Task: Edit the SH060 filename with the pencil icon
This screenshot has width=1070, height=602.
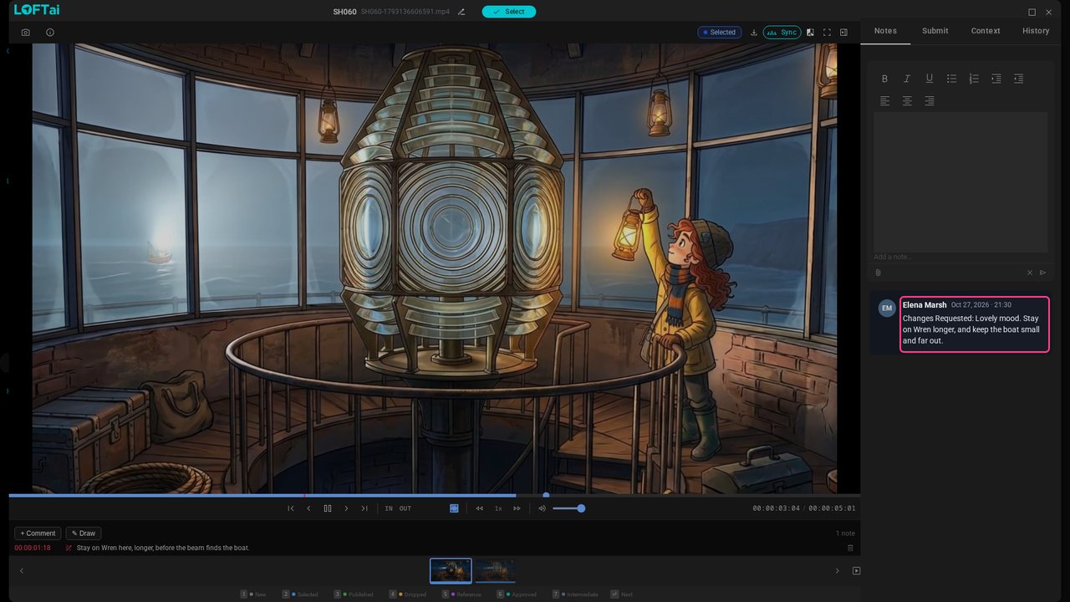Action: (x=461, y=12)
